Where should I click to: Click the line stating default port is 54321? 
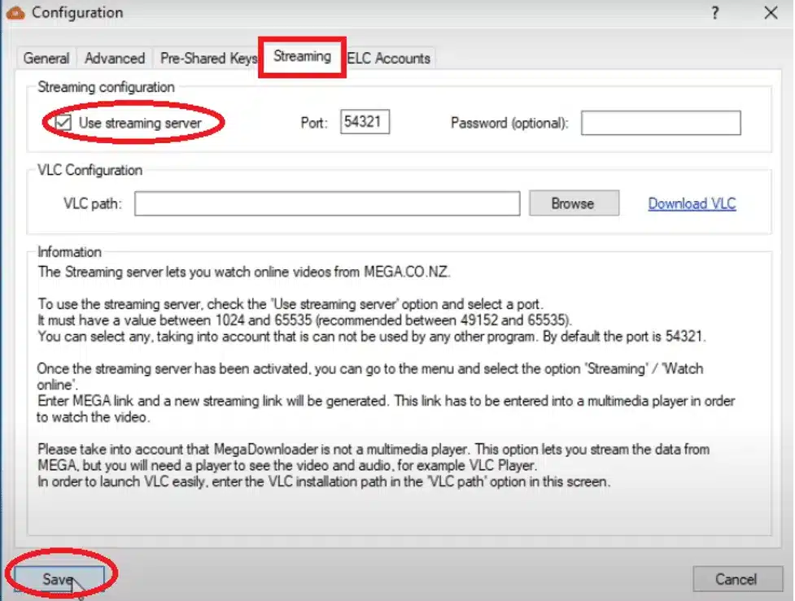[372, 337]
